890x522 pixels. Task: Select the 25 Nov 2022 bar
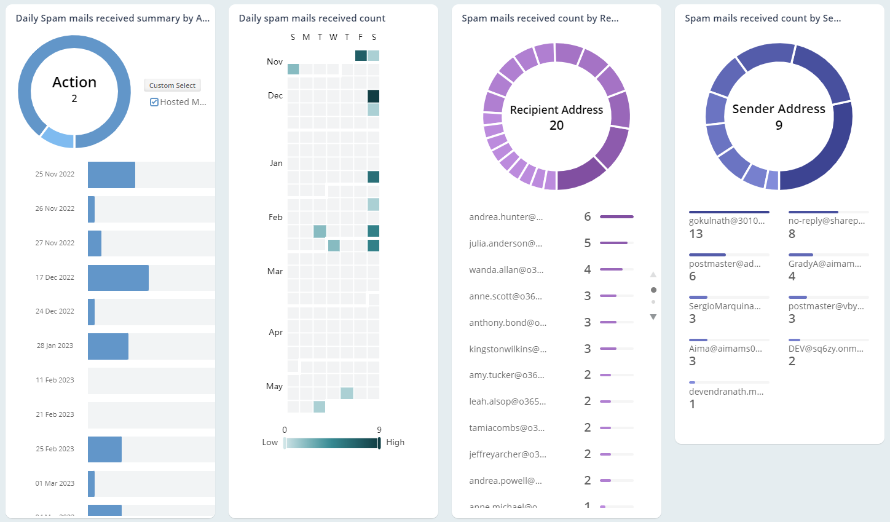(111, 175)
